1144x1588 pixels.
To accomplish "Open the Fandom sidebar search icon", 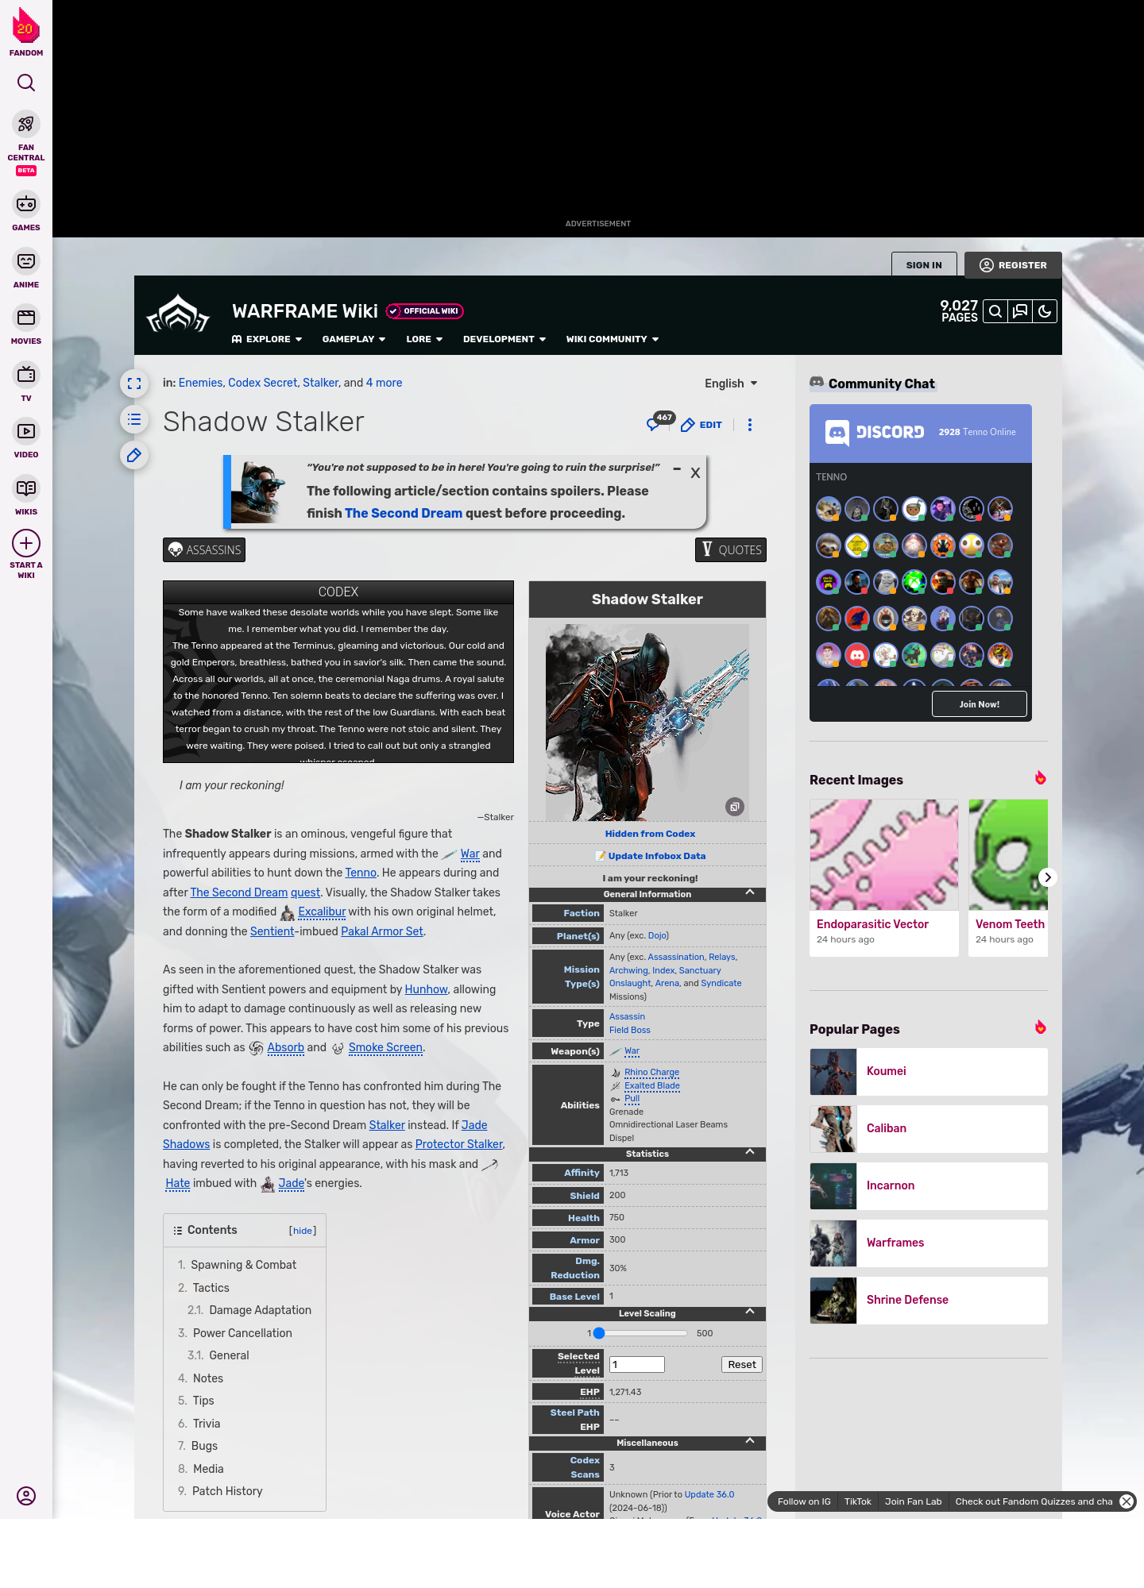I will click(x=26, y=83).
